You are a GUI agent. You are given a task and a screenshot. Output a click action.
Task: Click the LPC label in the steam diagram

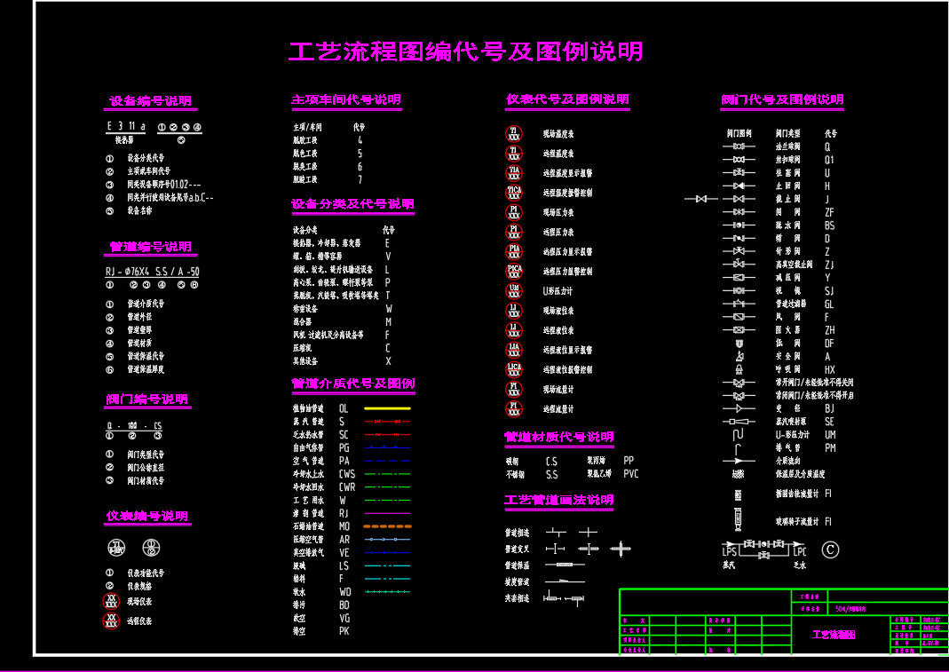(x=800, y=551)
